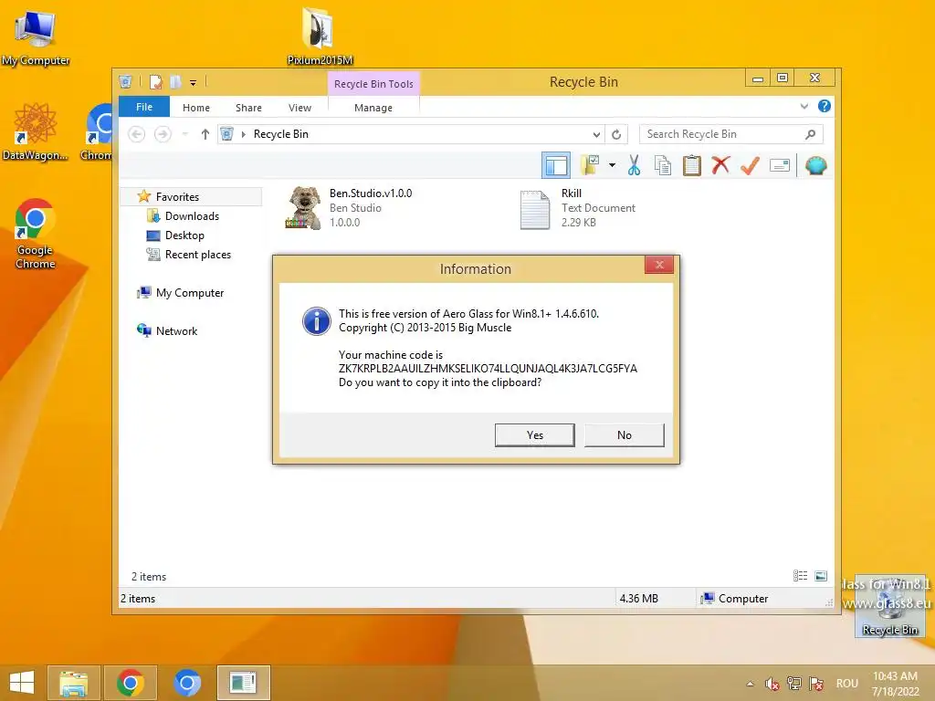
Task: Click the Properties quick access icon
Action: tap(155, 82)
